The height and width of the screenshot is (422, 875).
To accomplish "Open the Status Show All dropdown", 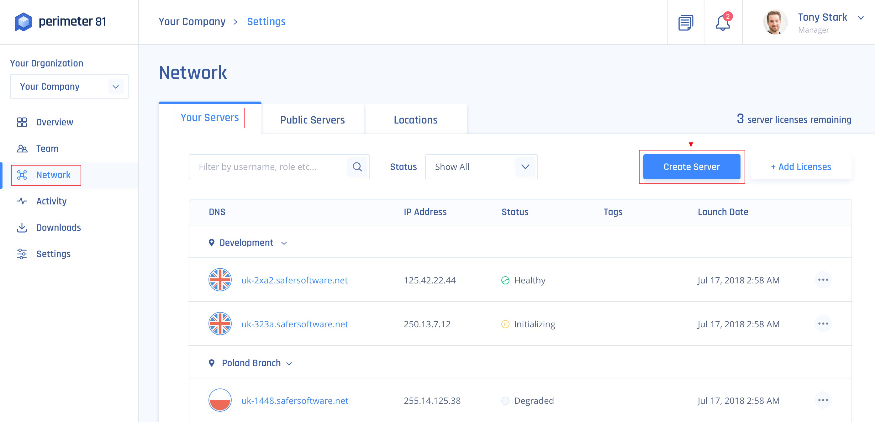I will (481, 167).
